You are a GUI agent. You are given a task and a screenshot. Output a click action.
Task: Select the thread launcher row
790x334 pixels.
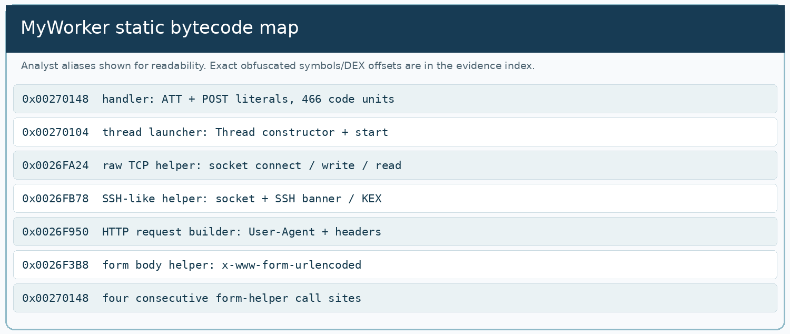coord(395,132)
